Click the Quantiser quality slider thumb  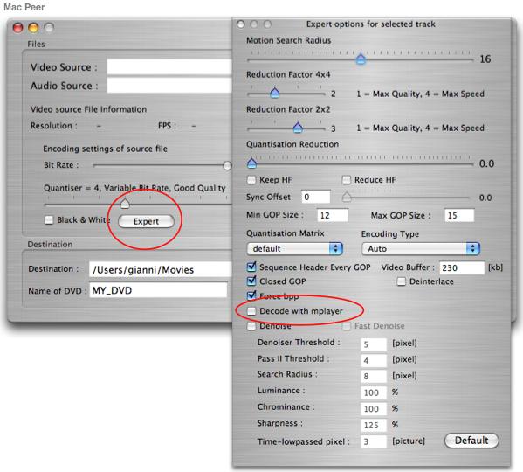coord(125,203)
